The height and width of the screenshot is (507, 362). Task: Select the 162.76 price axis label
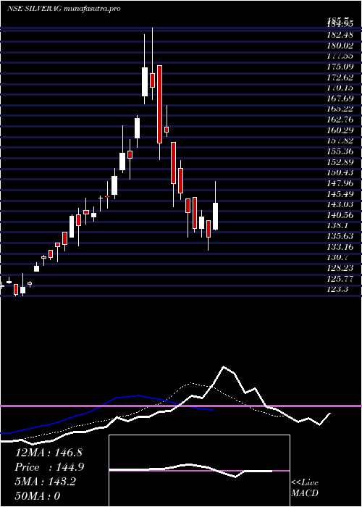point(340,120)
